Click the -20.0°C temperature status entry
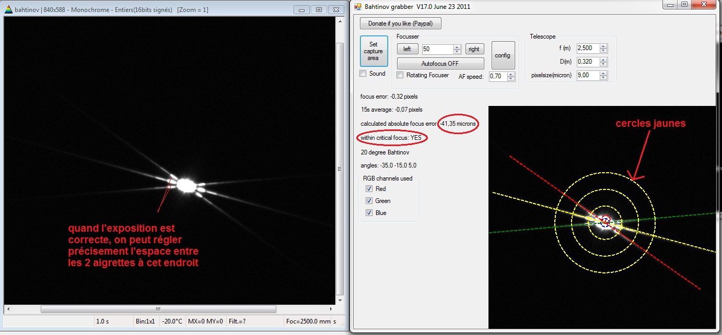Screen dimensions: 722x335 click(172, 321)
